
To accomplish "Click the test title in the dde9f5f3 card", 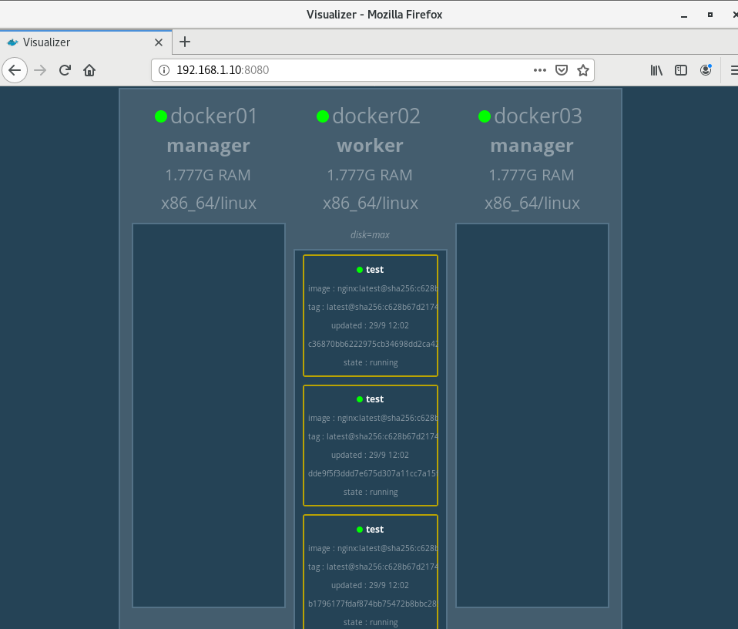I will (374, 399).
